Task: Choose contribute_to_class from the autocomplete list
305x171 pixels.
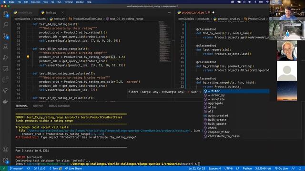Action: pyautogui.click(x=236, y=136)
